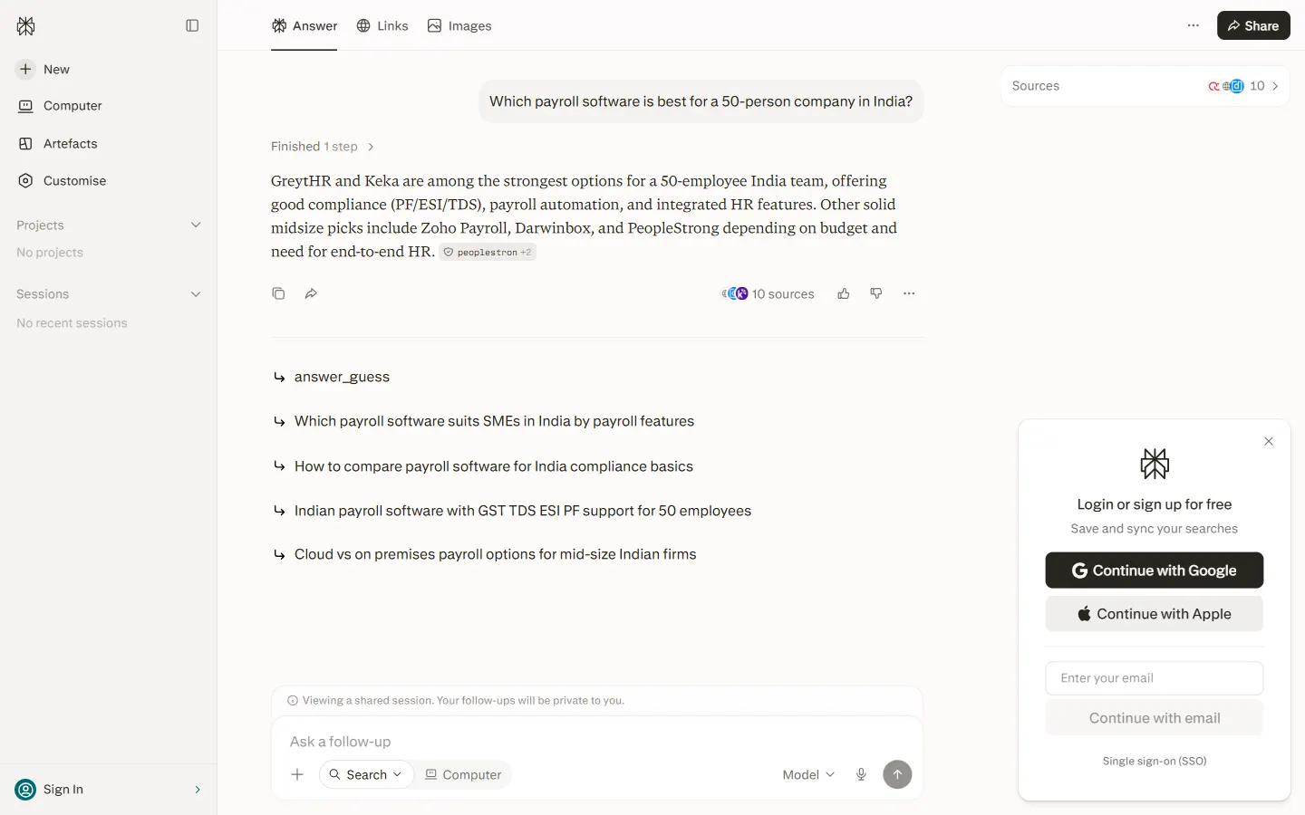Submit follow-up with the arrow send button
1305x815 pixels.
tap(897, 774)
